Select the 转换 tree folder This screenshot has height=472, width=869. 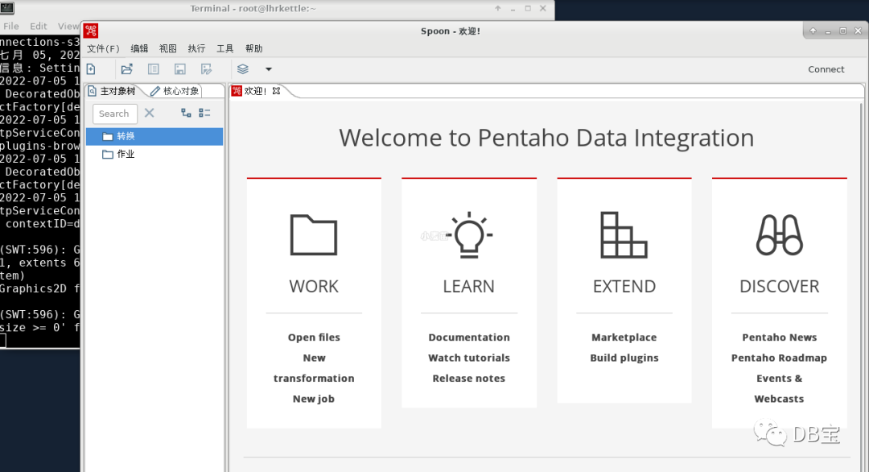154,136
